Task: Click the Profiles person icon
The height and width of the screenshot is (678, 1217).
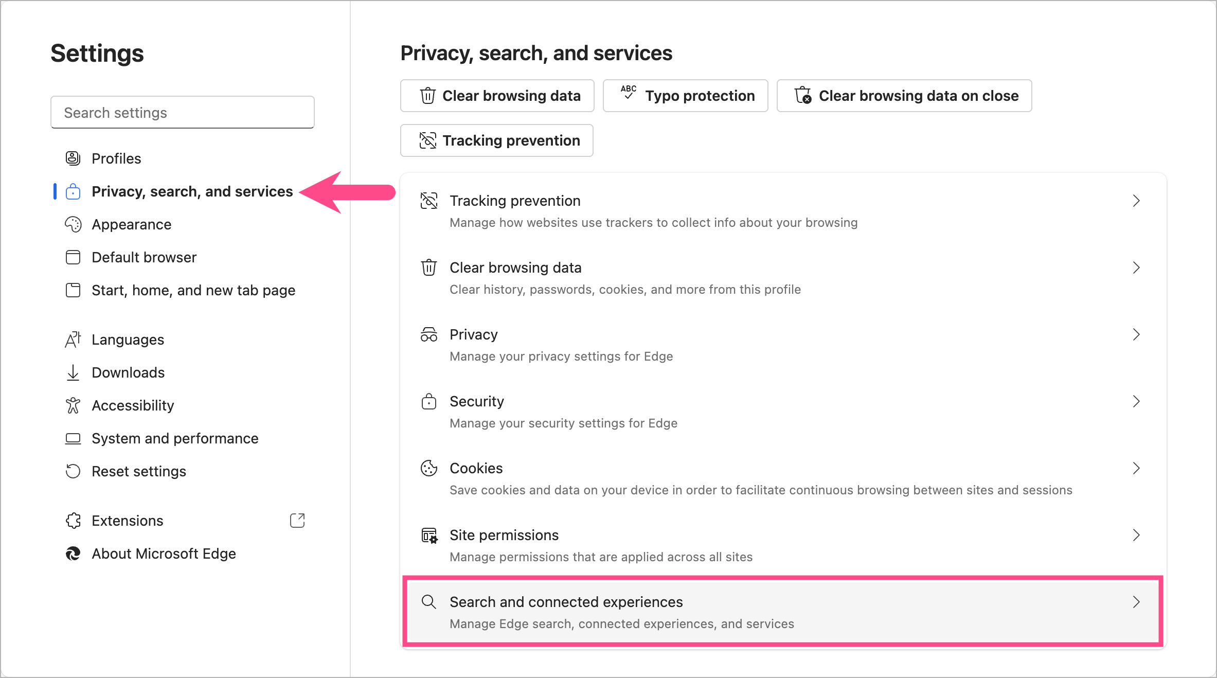Action: pos(74,158)
